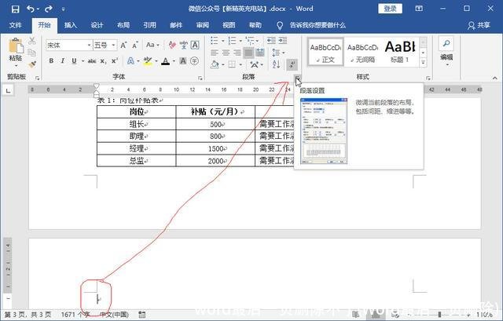Click the 共享 share button
This screenshot has width=503, height=321.
click(479, 25)
